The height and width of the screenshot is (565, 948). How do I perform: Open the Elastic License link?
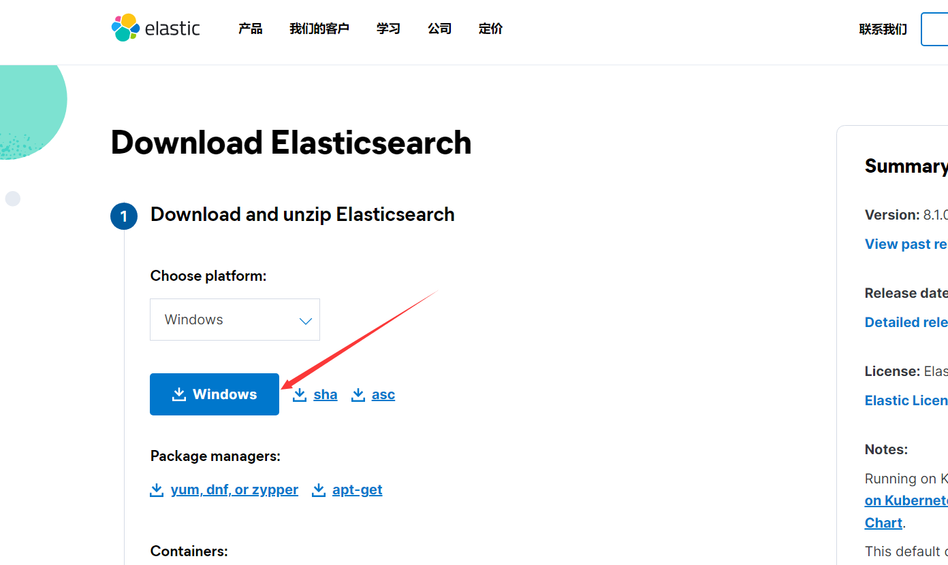(x=906, y=400)
